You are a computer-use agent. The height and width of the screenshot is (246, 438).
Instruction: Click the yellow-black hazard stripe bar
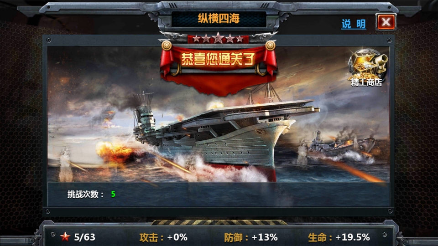(x=219, y=222)
